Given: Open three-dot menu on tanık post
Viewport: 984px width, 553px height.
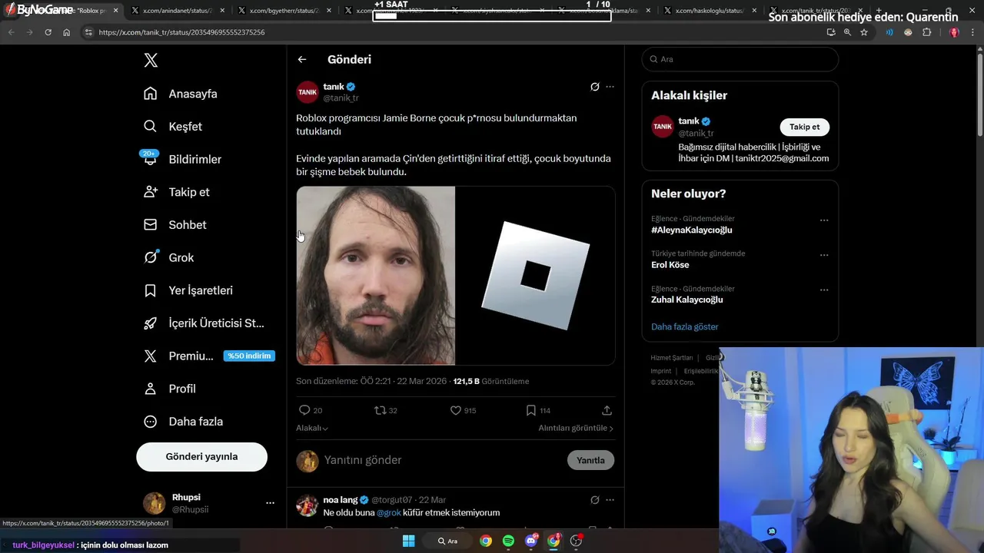Looking at the screenshot, I should (610, 87).
